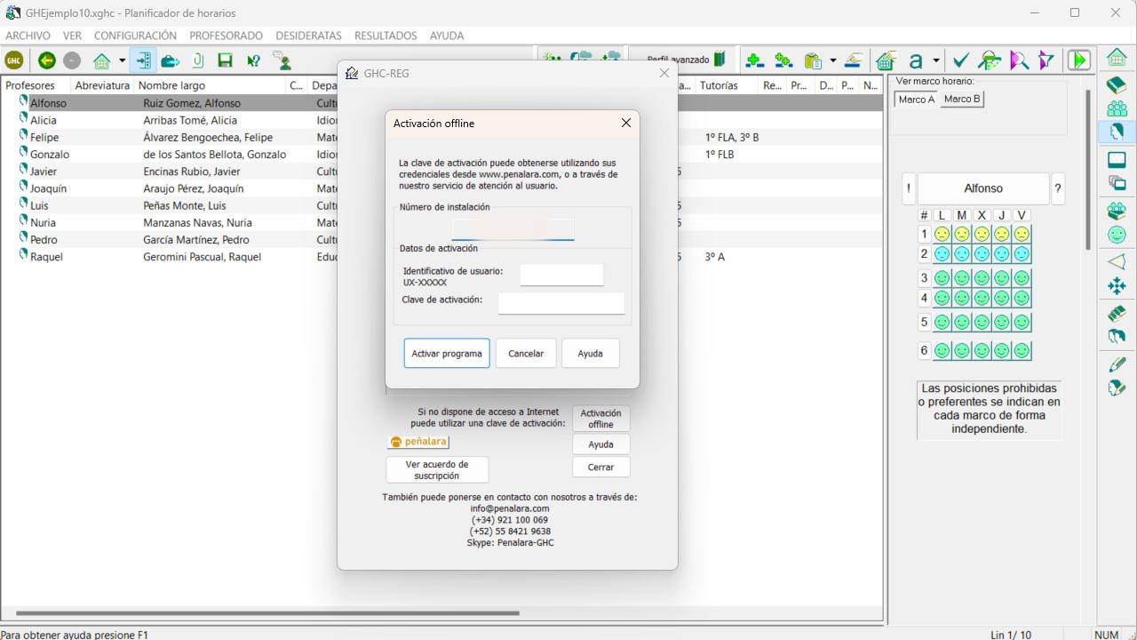
Task: Click the magenta magnifier search icon
Action: [1019, 60]
